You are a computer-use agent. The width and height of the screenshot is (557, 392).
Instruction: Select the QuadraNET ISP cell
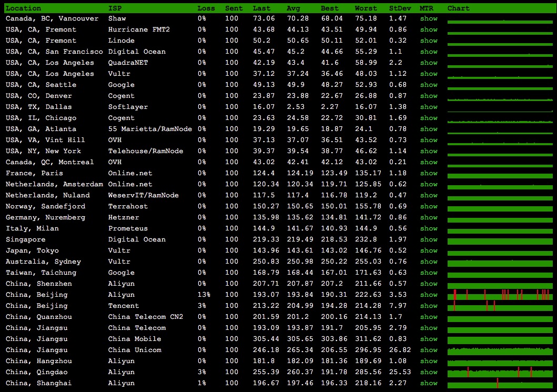point(128,63)
